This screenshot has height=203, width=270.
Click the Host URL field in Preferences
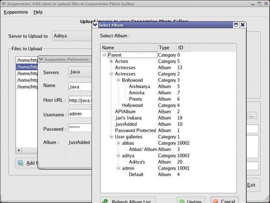pos(80,101)
